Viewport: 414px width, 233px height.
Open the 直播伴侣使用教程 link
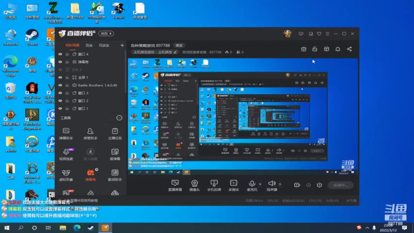[82, 200]
